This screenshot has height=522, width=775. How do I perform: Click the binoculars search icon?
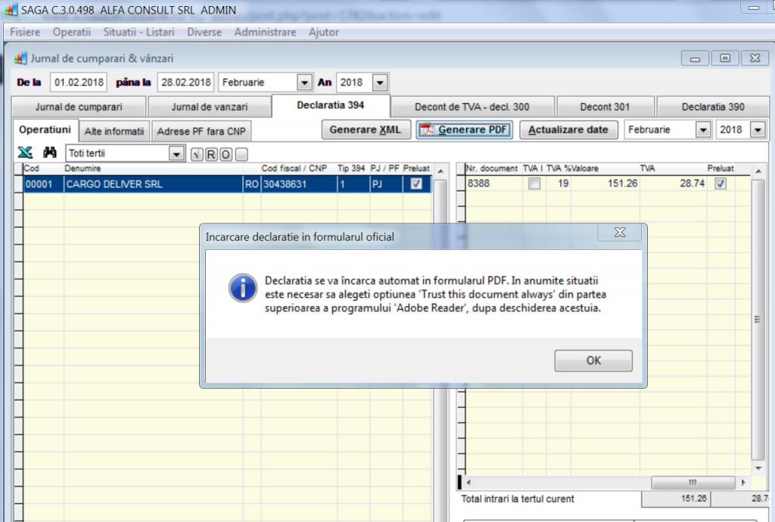(50, 153)
